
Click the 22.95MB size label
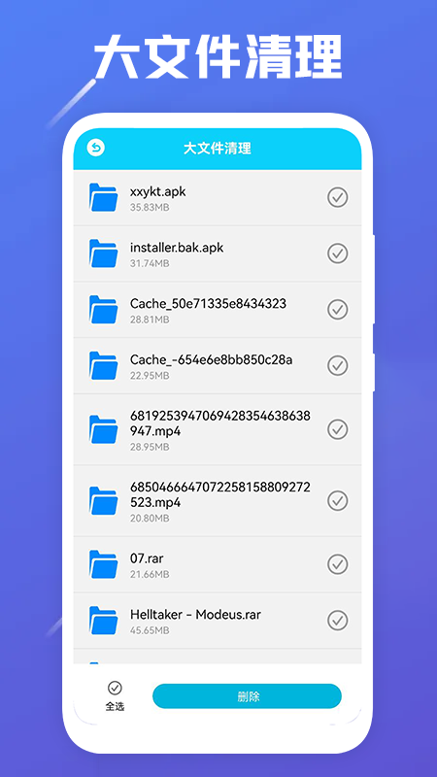[150, 376]
